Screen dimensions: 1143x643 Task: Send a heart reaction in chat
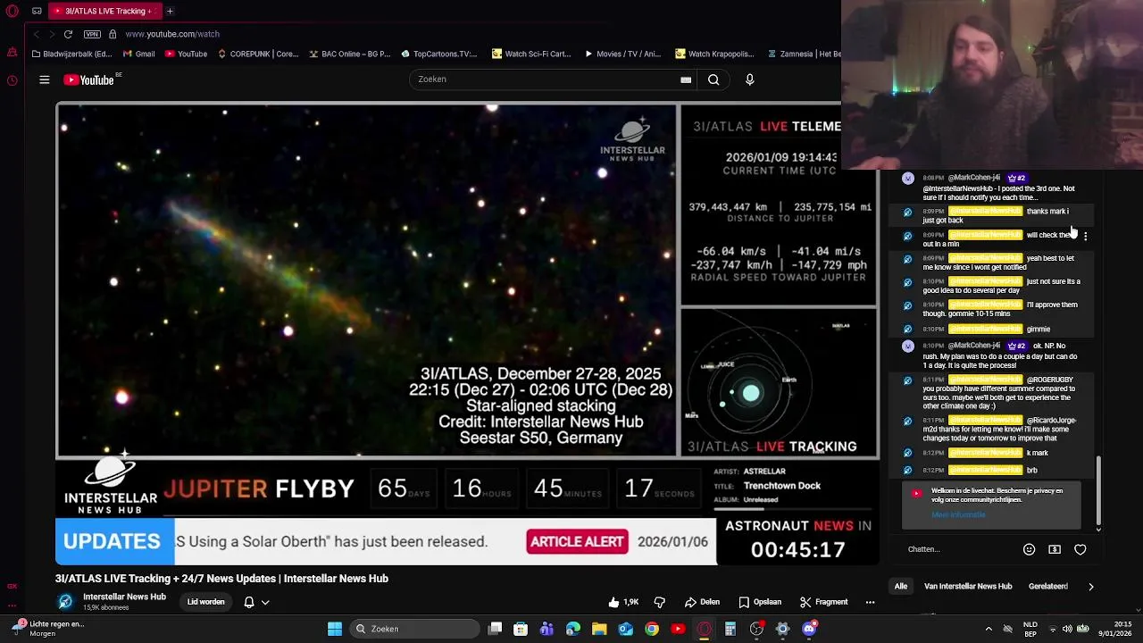point(1080,549)
